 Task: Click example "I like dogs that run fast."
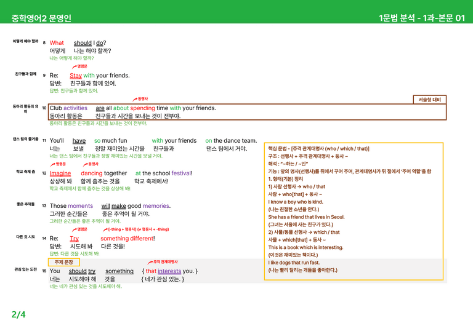tap(294, 263)
